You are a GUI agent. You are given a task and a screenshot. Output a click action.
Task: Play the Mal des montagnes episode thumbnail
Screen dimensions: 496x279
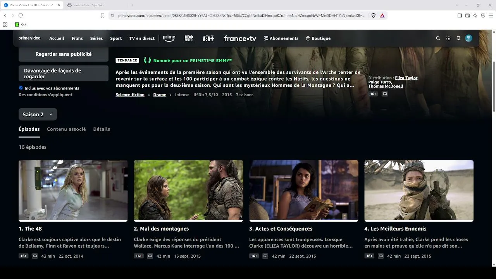(x=188, y=190)
